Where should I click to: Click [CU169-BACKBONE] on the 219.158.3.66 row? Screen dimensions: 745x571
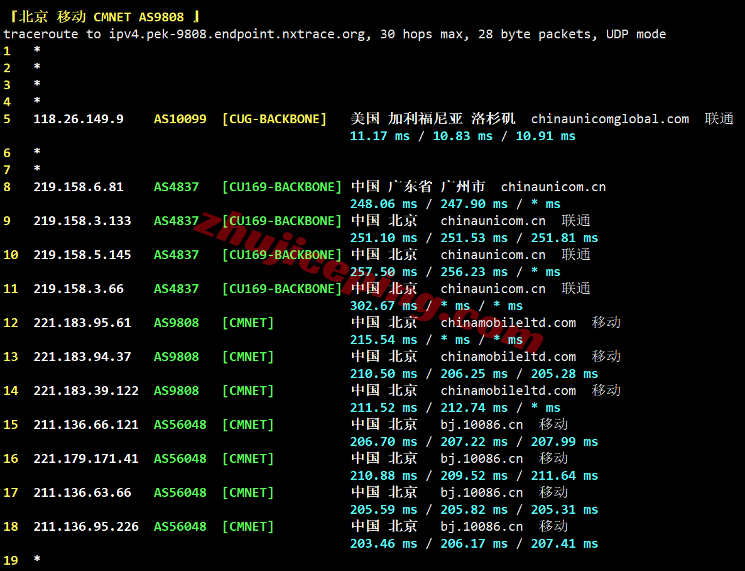pos(282,289)
